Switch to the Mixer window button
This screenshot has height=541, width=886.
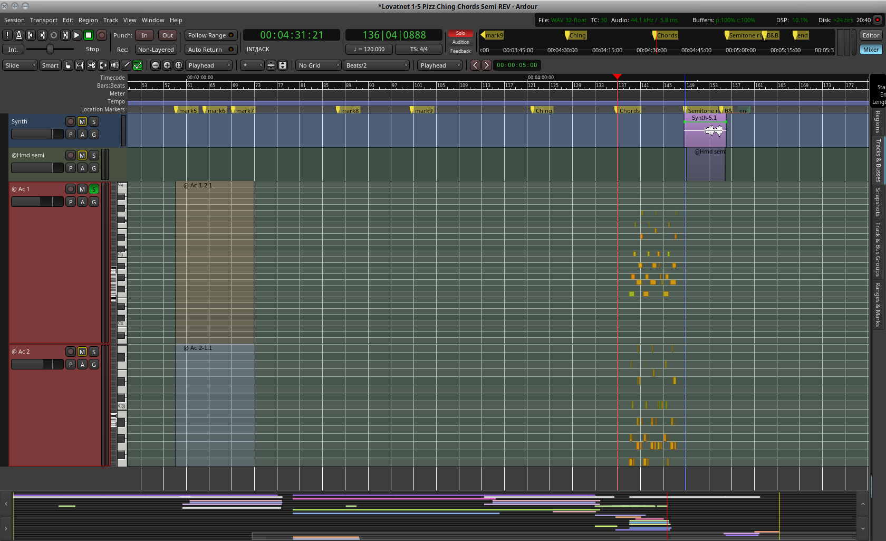click(871, 50)
